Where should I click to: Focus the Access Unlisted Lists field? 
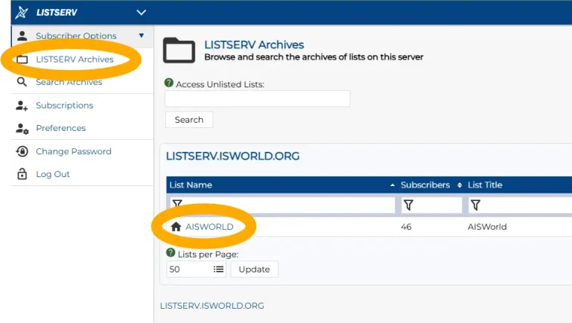click(x=257, y=98)
